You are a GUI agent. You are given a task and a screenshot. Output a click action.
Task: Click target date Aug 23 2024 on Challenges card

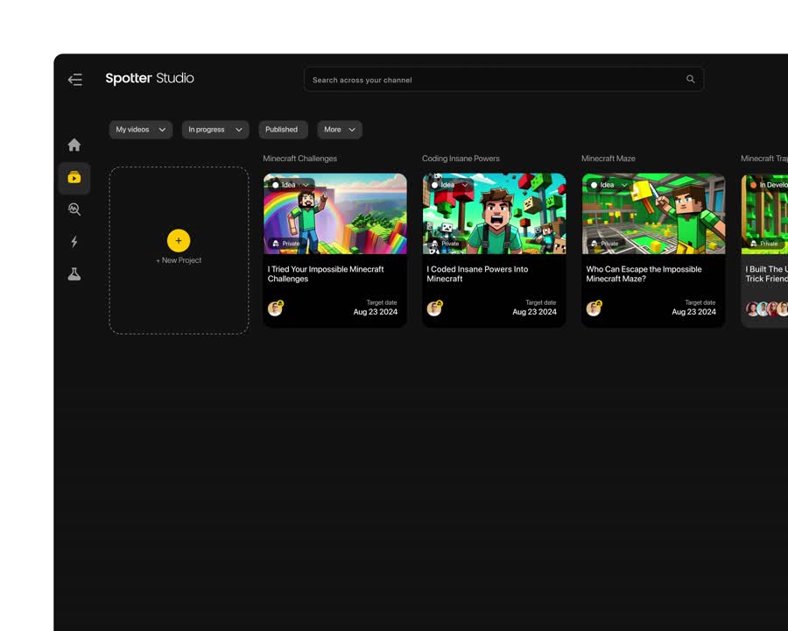point(376,312)
